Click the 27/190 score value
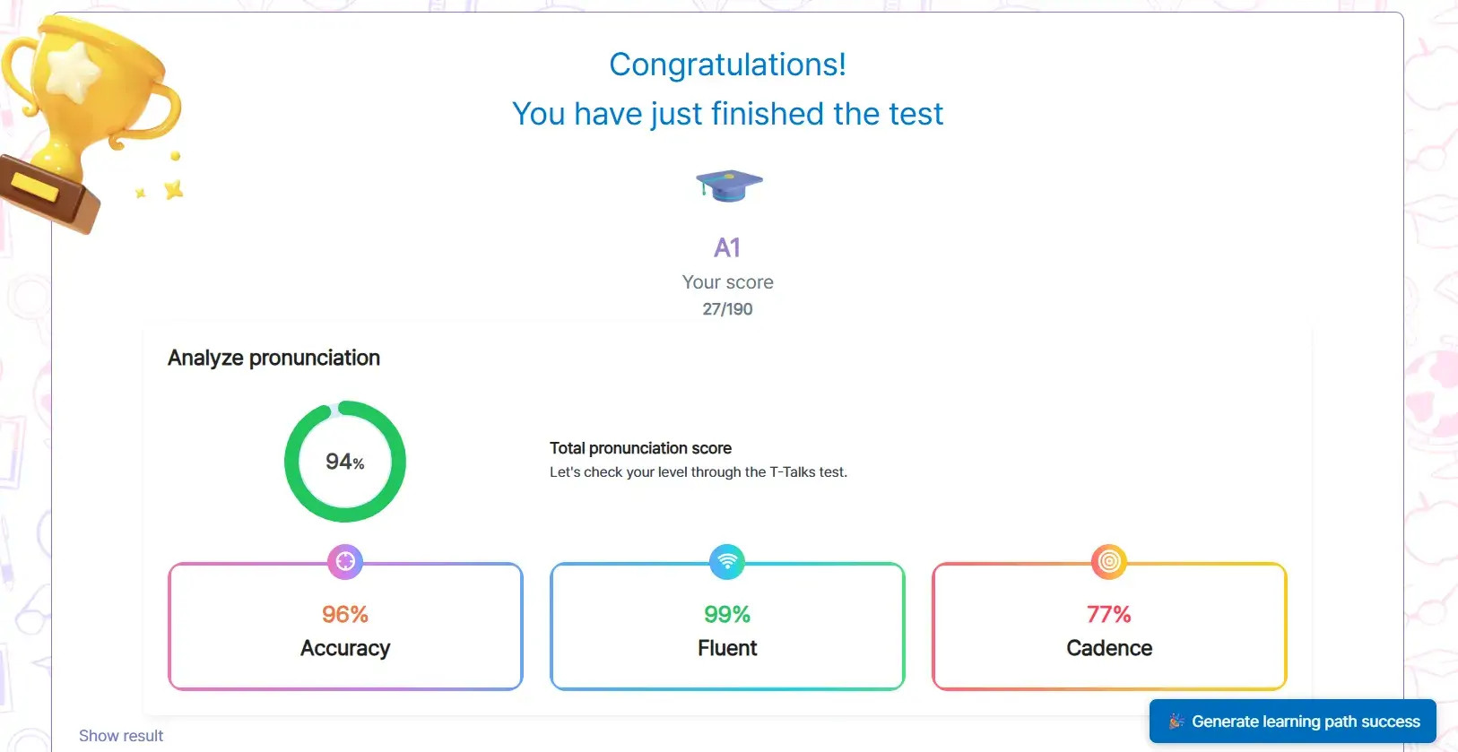The height and width of the screenshot is (752, 1458). [727, 309]
